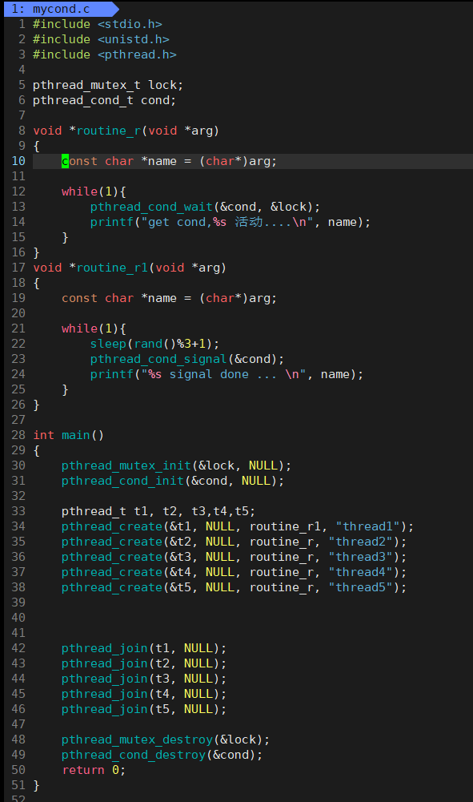Click line number 28 in gutter

18,435
